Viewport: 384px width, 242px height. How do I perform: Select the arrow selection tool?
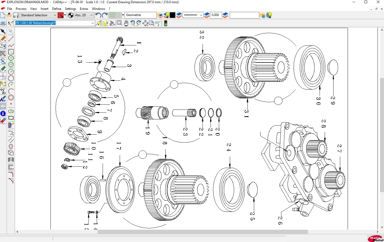tap(3, 31)
